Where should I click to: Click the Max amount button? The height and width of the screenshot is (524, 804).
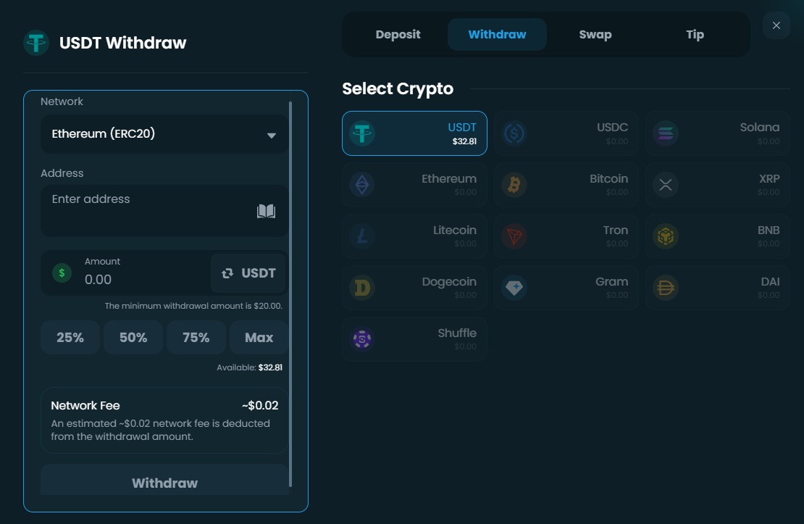[259, 337]
